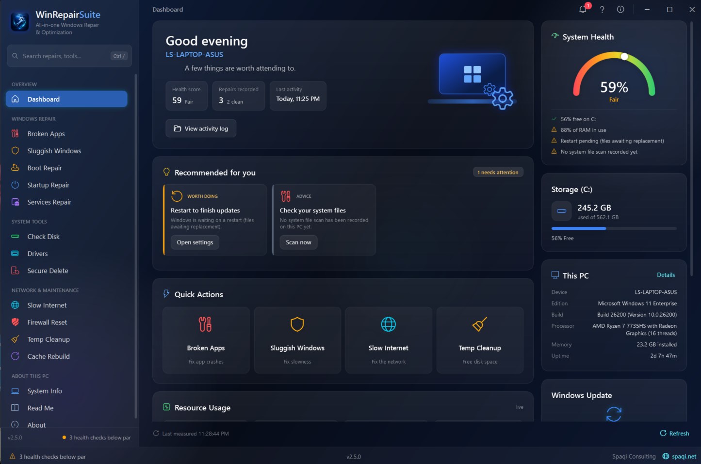This screenshot has height=464, width=701.
Task: Open Broken Apps in sidebar
Action: click(66, 134)
